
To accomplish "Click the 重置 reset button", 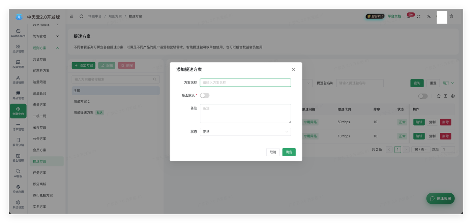I will click(433, 83).
